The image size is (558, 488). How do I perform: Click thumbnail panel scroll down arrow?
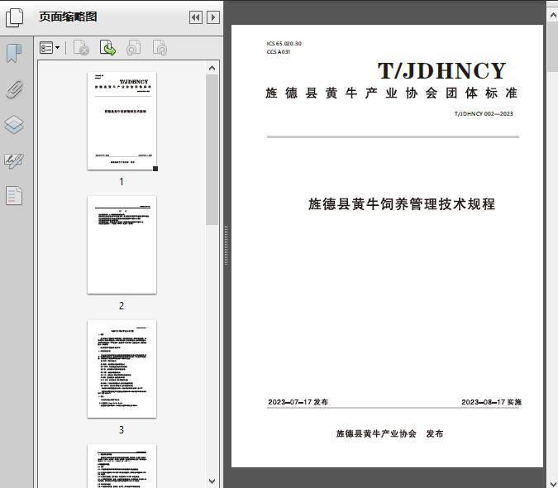coord(212,481)
